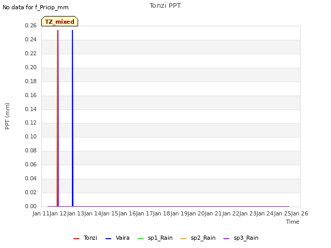The image size is (331, 248).
Task: Click the 0.26 y-axis tick label
Action: [x=31, y=25]
